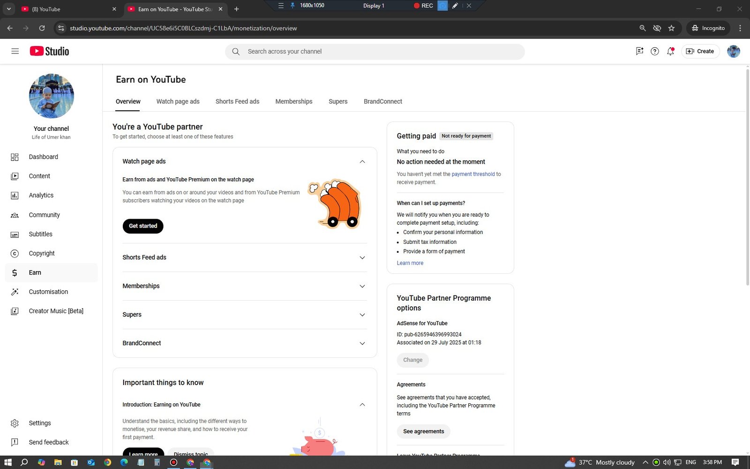Open the browser tab list dropdown
Image resolution: width=750 pixels, height=469 pixels.
(x=8, y=9)
